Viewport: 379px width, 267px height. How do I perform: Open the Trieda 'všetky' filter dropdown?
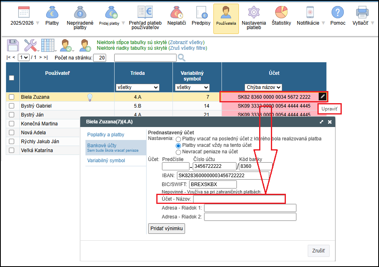coord(137,87)
